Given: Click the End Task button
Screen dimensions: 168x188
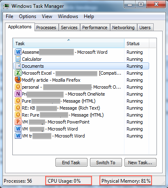Looking at the screenshot, I should coord(71,163).
